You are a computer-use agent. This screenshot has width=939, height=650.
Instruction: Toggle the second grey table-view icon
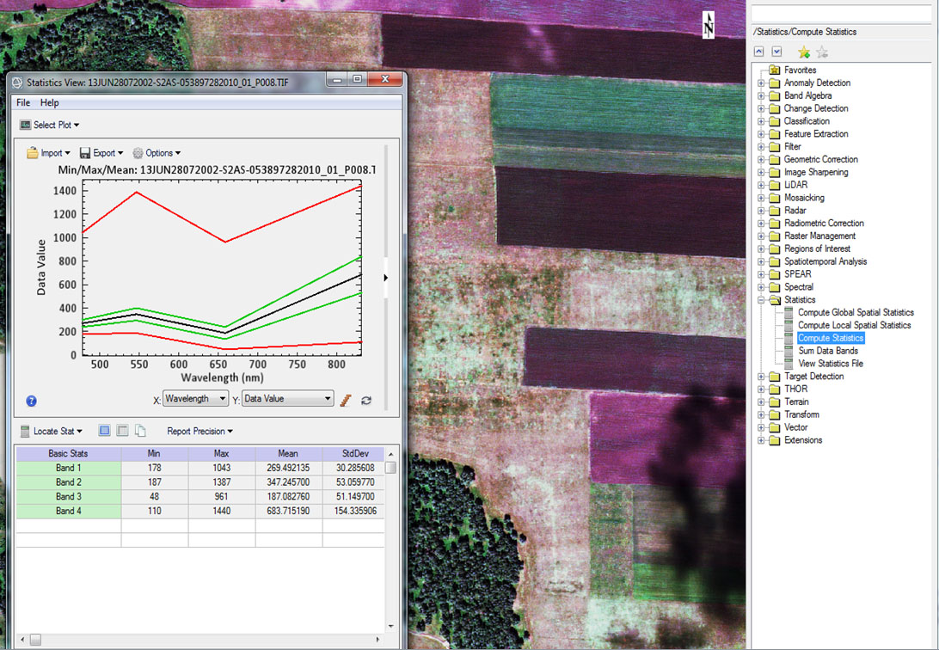122,431
